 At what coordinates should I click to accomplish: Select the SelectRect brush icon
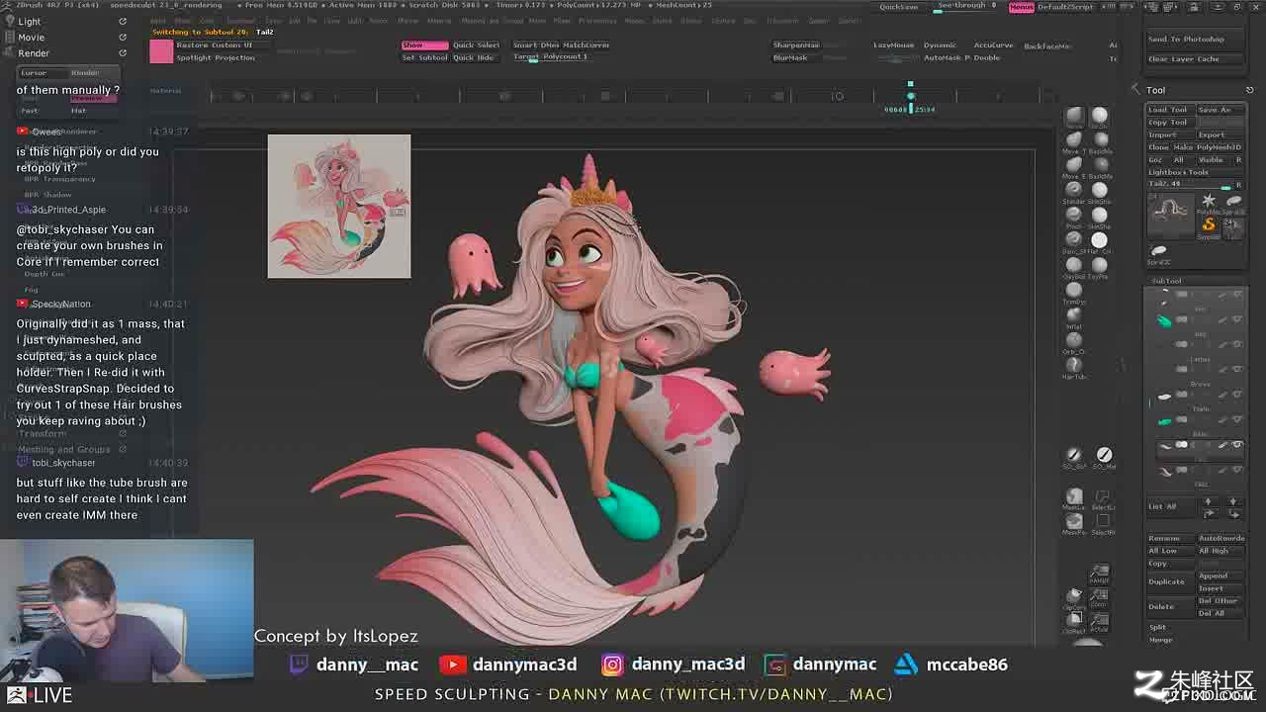1103,521
